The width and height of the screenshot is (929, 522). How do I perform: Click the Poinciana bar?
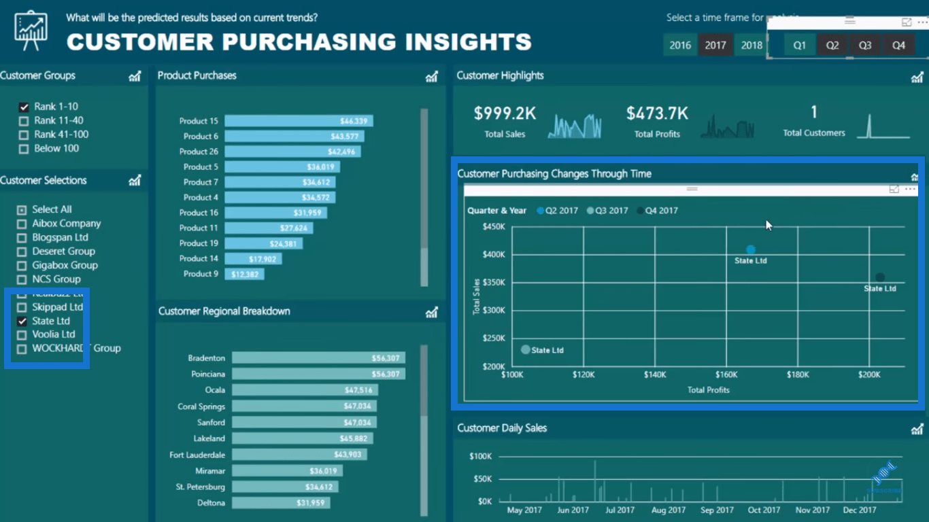coord(319,375)
